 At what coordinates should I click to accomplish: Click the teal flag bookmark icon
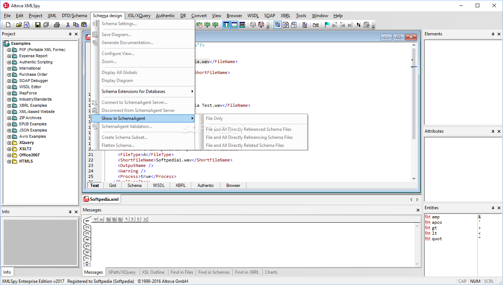coord(327,25)
